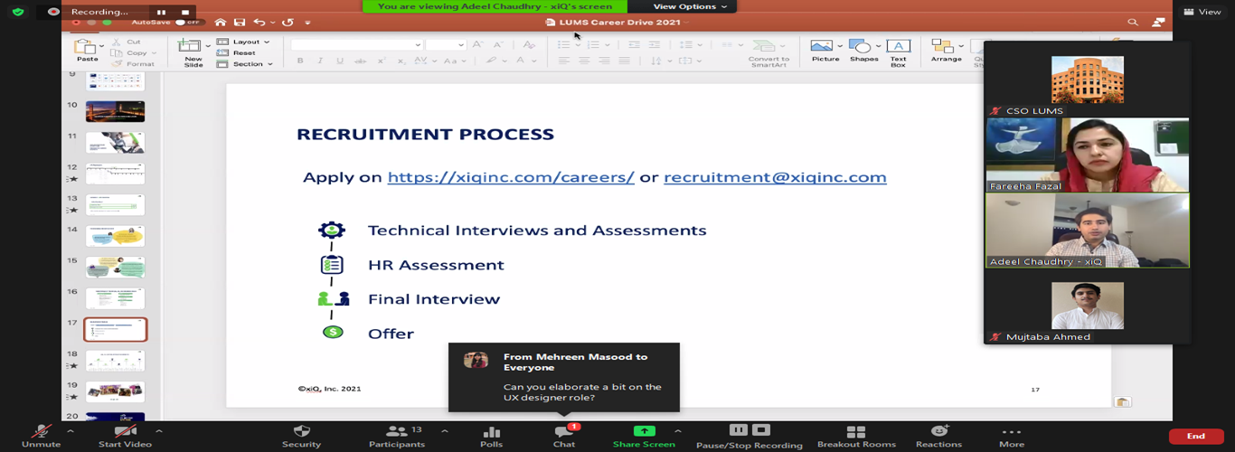Expand audio options arrow beside Unmute
This screenshot has height=452, width=1235.
point(76,431)
